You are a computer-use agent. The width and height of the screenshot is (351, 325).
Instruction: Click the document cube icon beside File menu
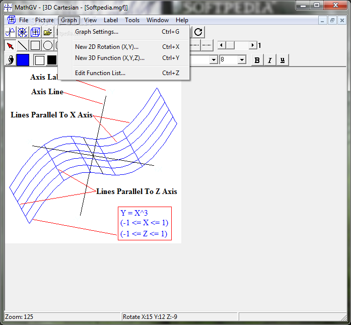(12, 20)
